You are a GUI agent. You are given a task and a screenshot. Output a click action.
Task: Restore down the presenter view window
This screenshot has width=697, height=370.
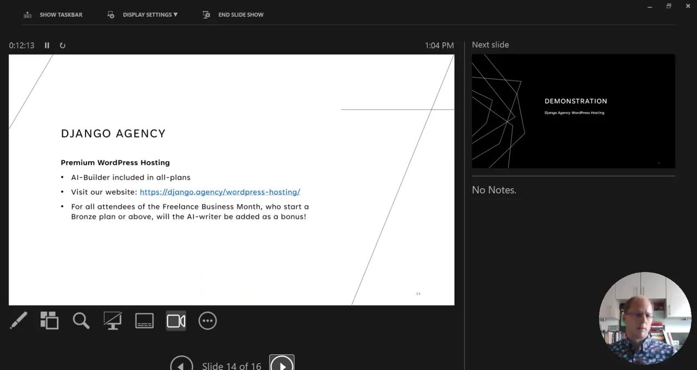pos(669,7)
